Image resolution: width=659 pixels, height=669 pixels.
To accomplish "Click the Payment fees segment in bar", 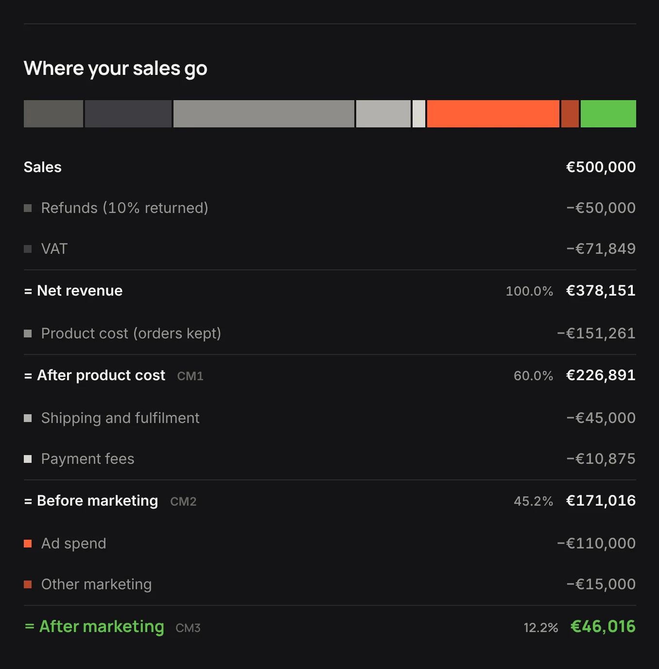I will click(x=419, y=114).
